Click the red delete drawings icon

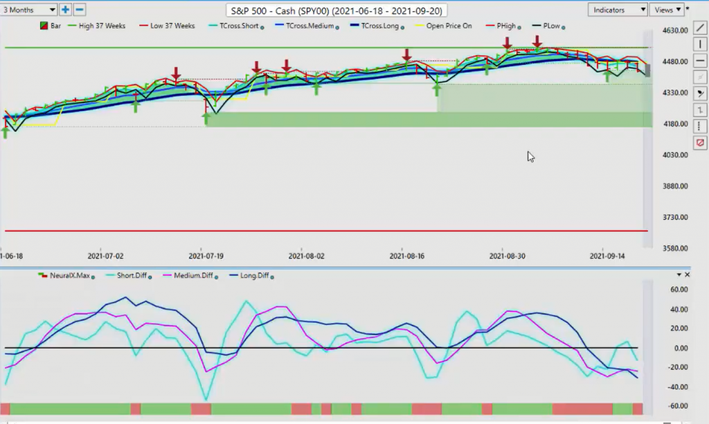[700, 143]
